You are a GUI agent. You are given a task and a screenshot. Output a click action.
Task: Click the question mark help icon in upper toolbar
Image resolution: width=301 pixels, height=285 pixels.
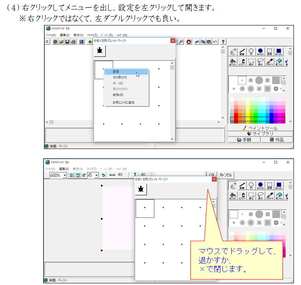[x=223, y=42]
